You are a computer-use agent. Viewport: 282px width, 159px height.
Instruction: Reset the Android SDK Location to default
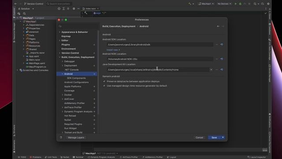[x=222, y=45]
